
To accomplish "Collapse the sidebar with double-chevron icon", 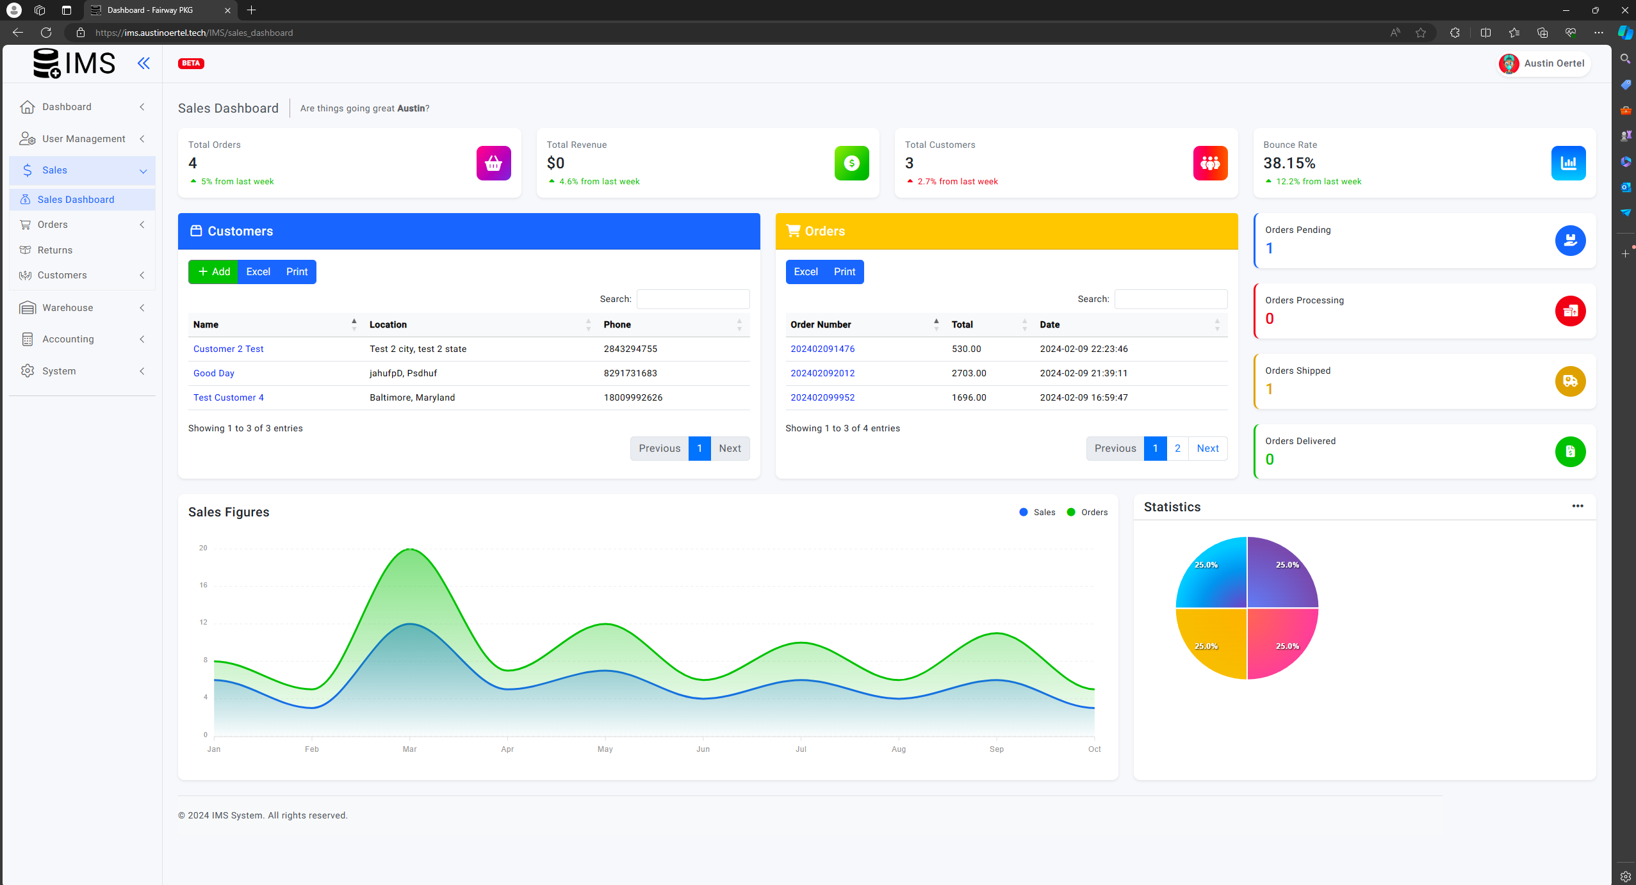I will tap(143, 63).
